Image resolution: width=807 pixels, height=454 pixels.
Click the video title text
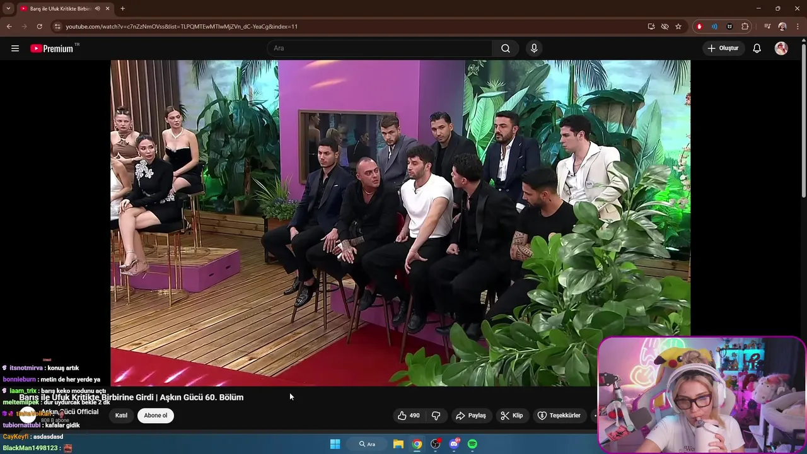(x=131, y=397)
